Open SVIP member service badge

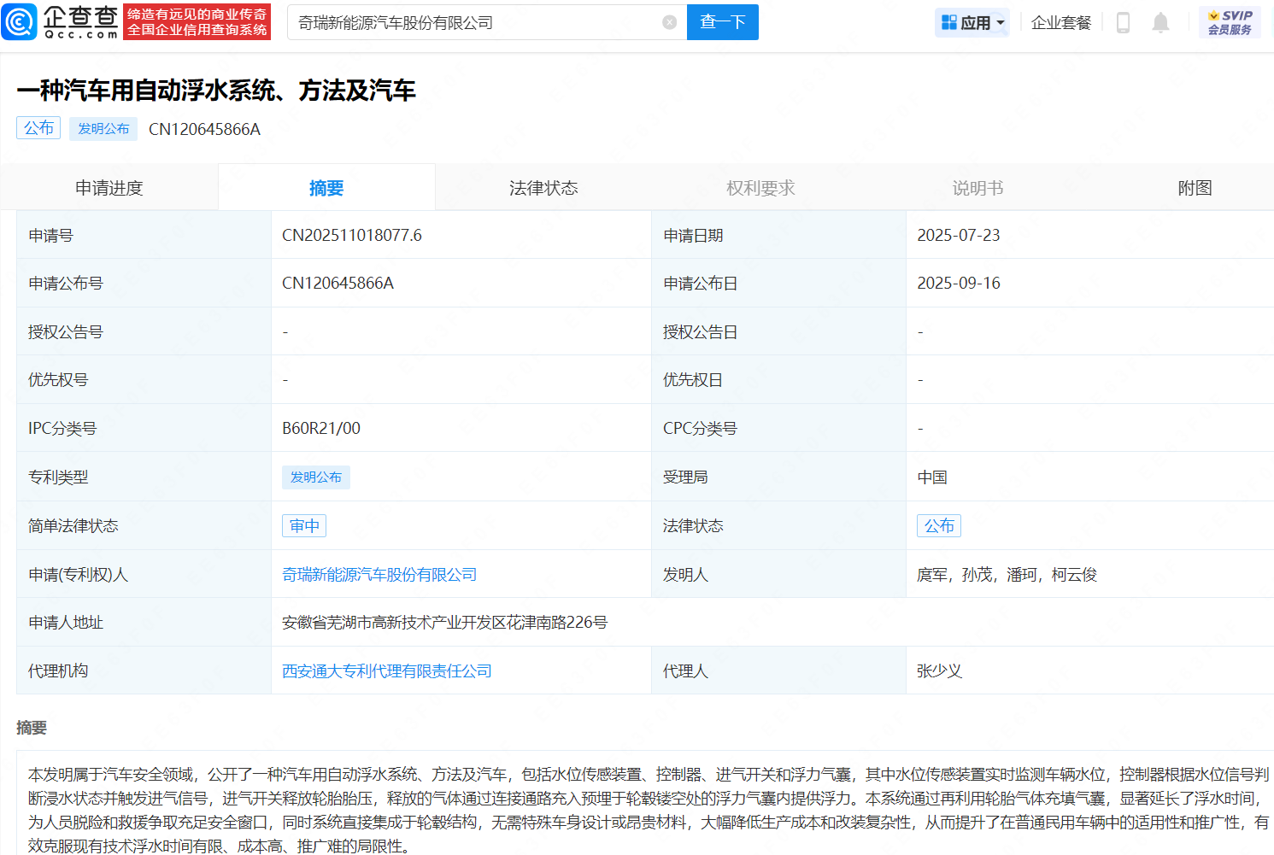point(1230,22)
